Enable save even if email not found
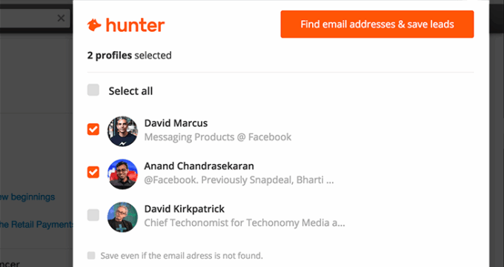 point(91,255)
